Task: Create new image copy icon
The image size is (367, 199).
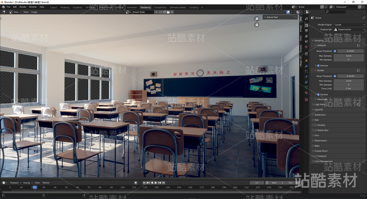Action: point(164,12)
